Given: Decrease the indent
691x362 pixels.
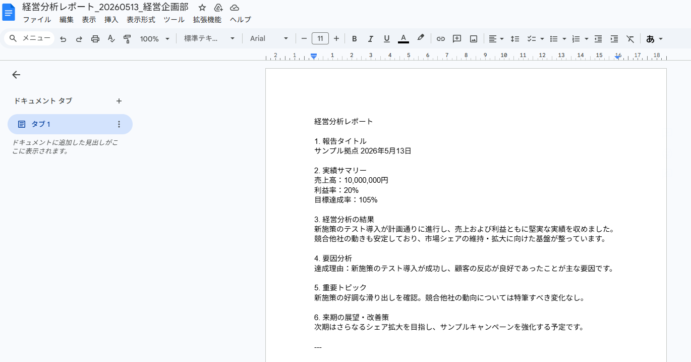Looking at the screenshot, I should click(x=598, y=39).
